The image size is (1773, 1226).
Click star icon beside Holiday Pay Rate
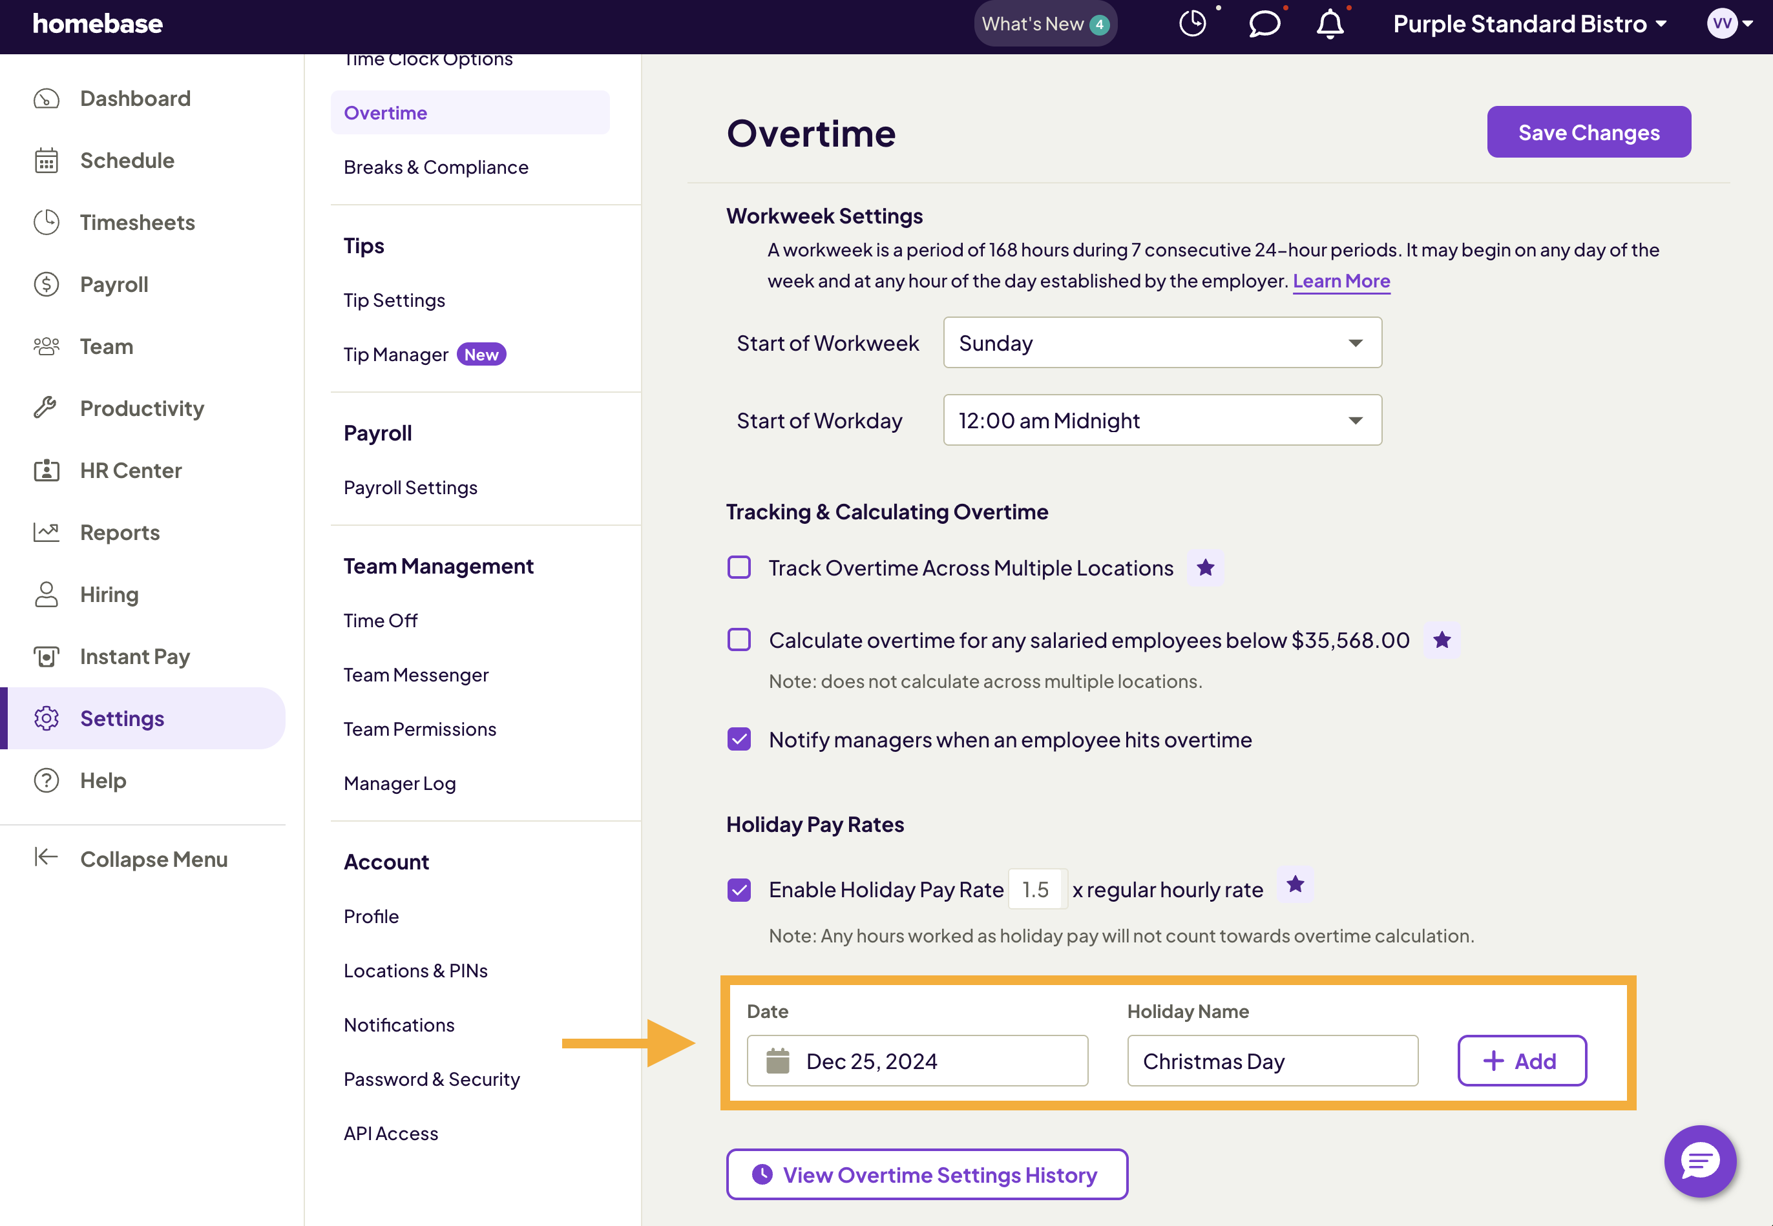point(1295,884)
